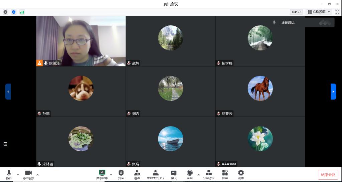Open the 应用 apps icon
Screen dimensions: 342x182
pyautogui.click(x=225, y=174)
